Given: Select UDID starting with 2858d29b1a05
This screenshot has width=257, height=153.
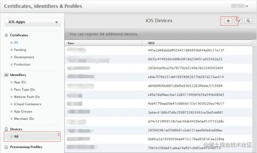Looking at the screenshot, I should [185, 130].
